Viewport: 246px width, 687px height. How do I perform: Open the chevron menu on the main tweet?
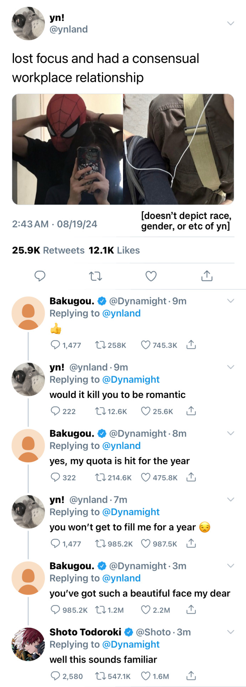pos(231,23)
